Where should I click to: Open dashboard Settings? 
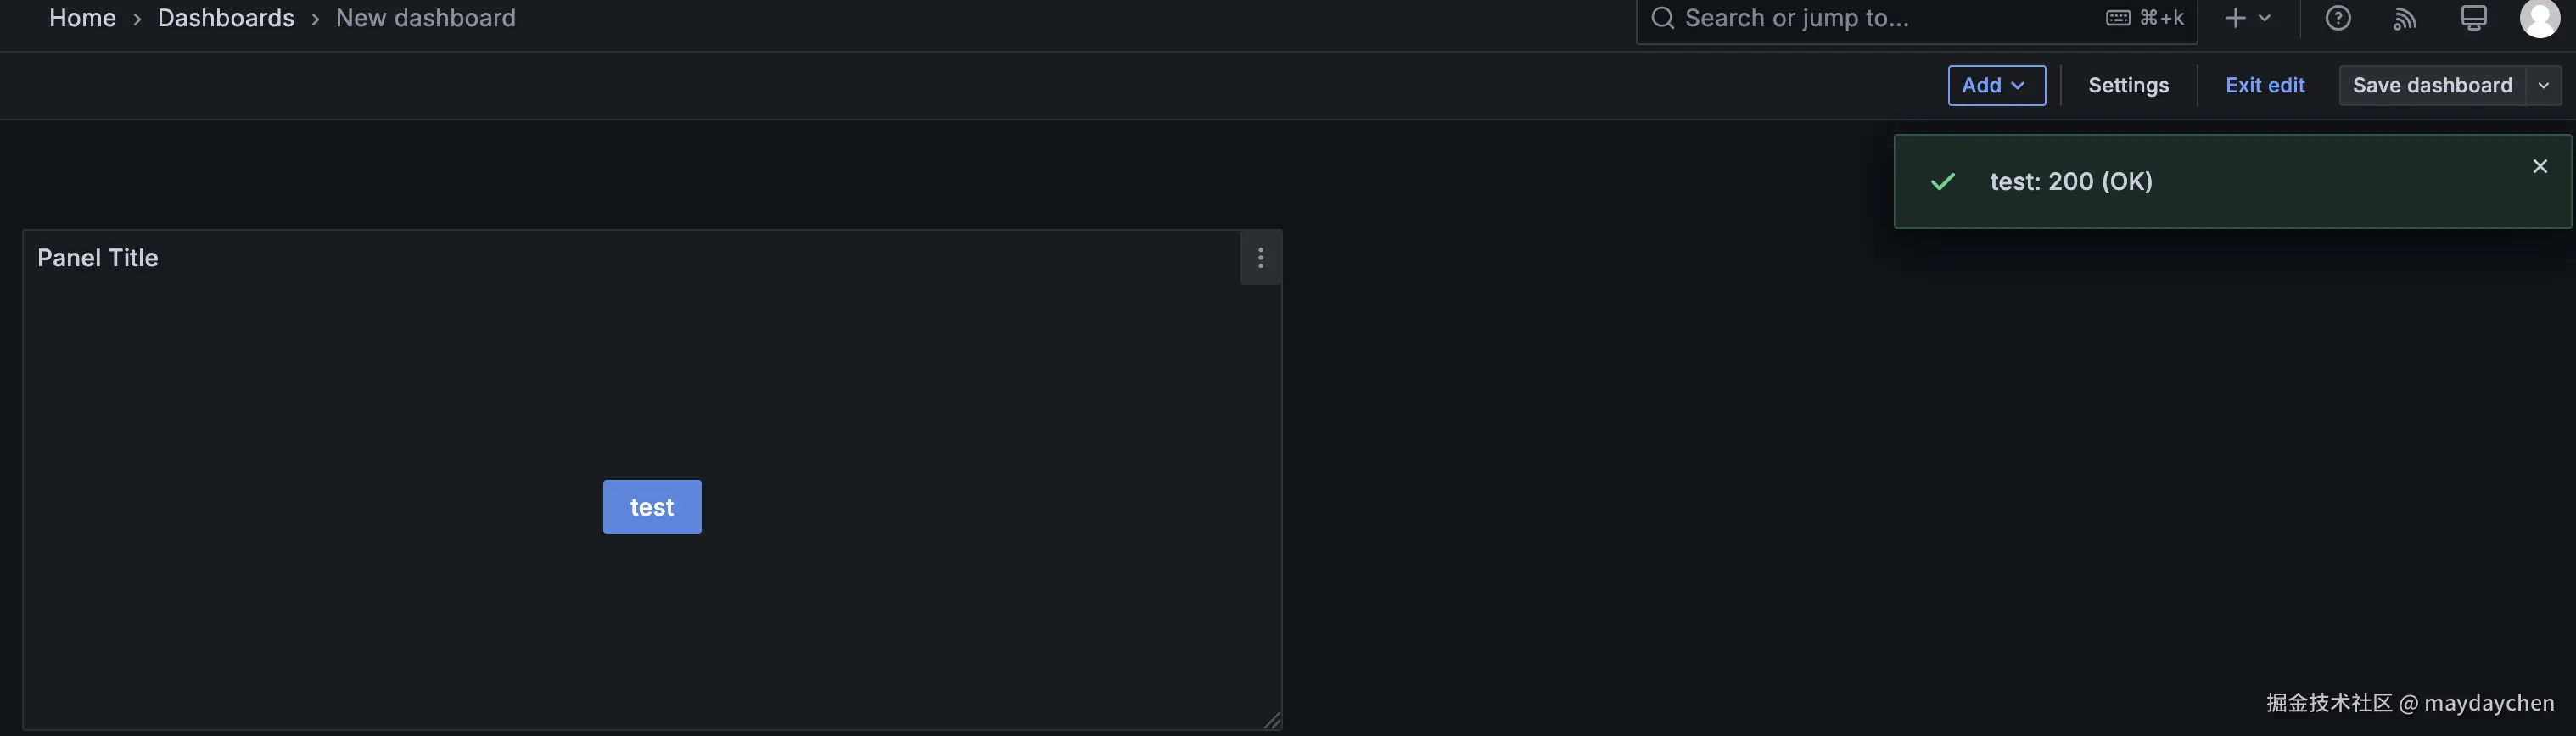(2128, 85)
